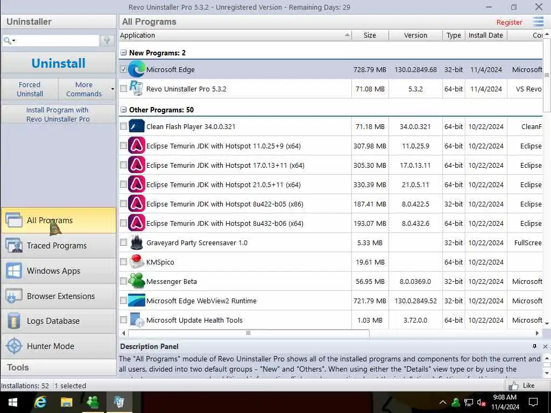Switch to Browser Extensions module
This screenshot has height=413, width=551.
[58, 296]
